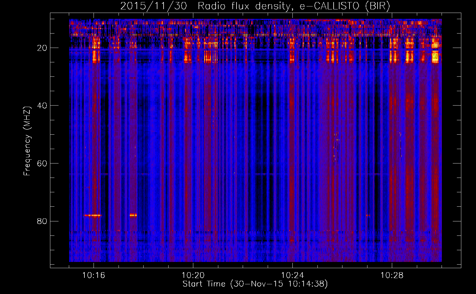476x294 pixels.
Task: Select the "10:20" time tick label
Action: (193, 275)
